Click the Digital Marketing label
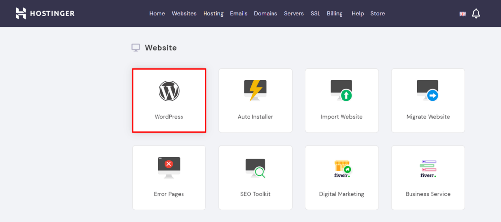This screenshot has width=501, height=222. coord(342,194)
